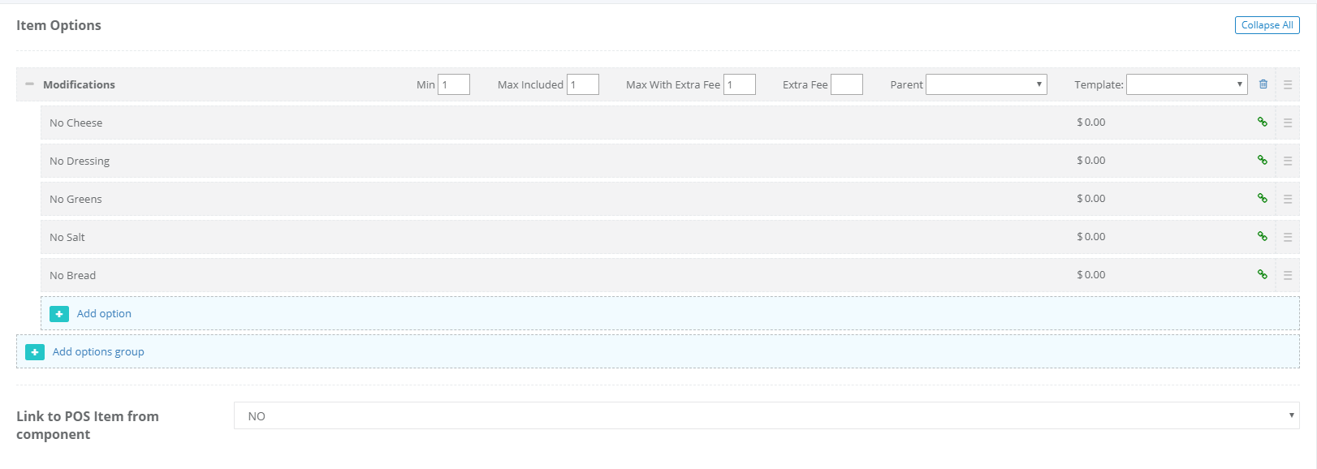Click the $0.00 price of No Greens

pyautogui.click(x=1091, y=199)
